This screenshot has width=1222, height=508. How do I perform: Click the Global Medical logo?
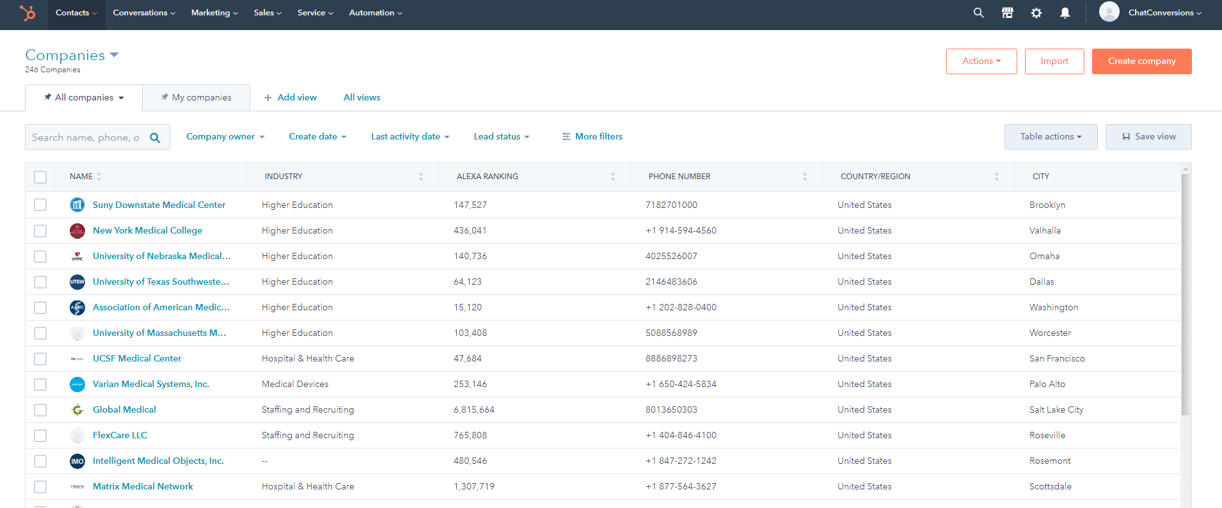coord(77,409)
